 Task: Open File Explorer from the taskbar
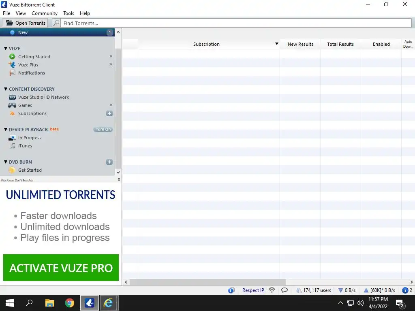click(x=49, y=303)
